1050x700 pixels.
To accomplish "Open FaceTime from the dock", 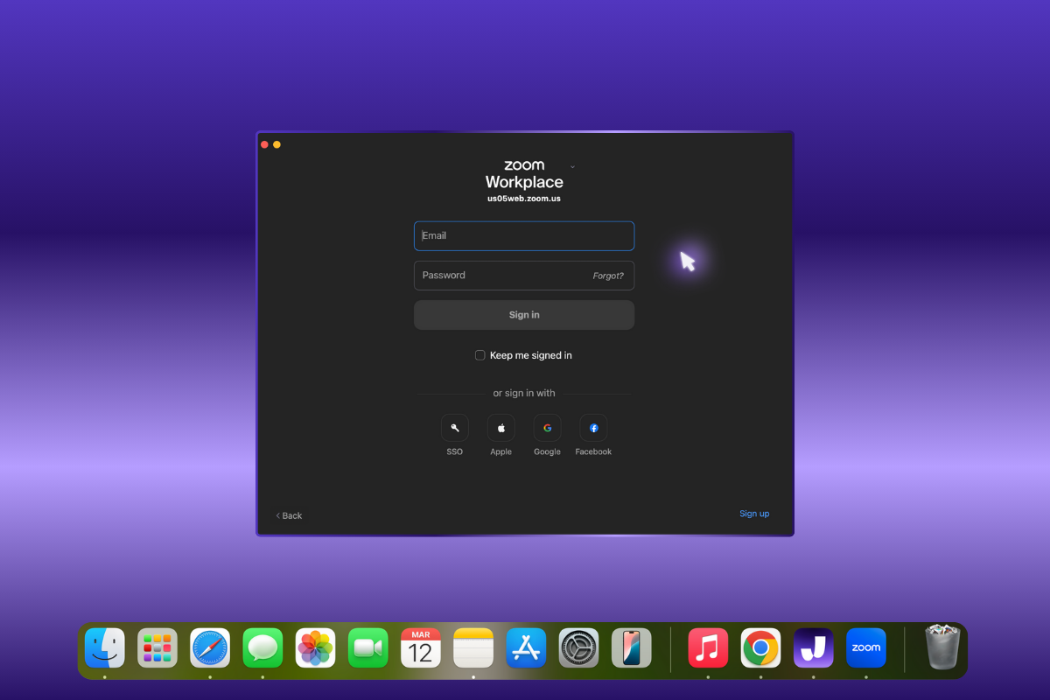I will (368, 648).
